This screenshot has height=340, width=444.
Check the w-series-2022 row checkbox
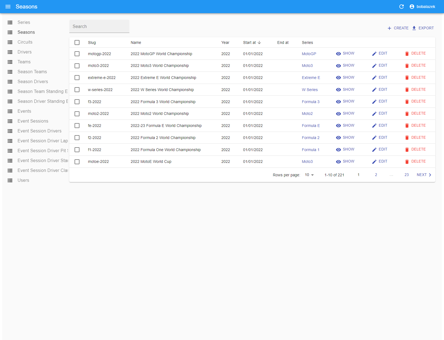(77, 90)
